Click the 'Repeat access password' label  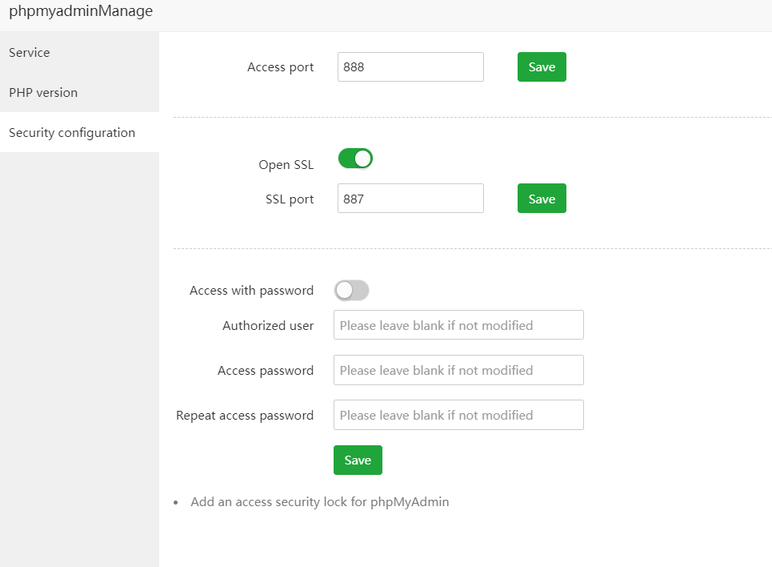[x=245, y=416]
